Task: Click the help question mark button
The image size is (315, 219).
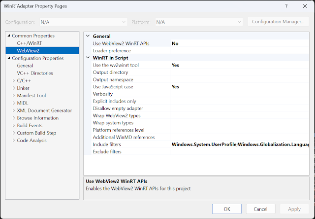Action: pyautogui.click(x=286, y=6)
